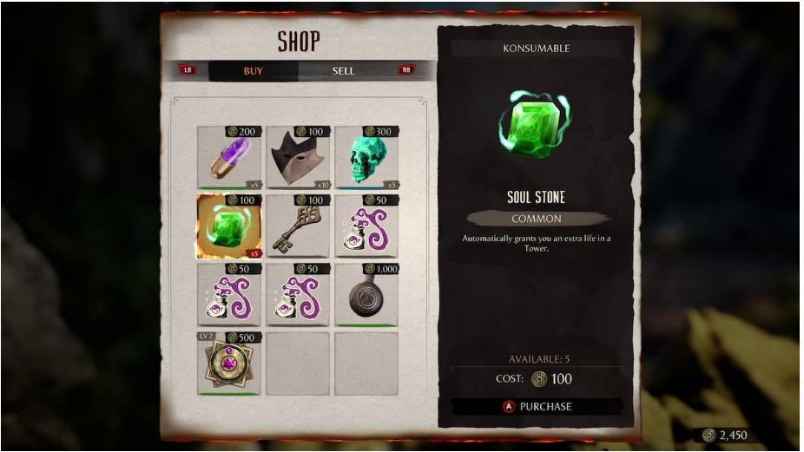Select the LV 2 star medallion item

(229, 364)
